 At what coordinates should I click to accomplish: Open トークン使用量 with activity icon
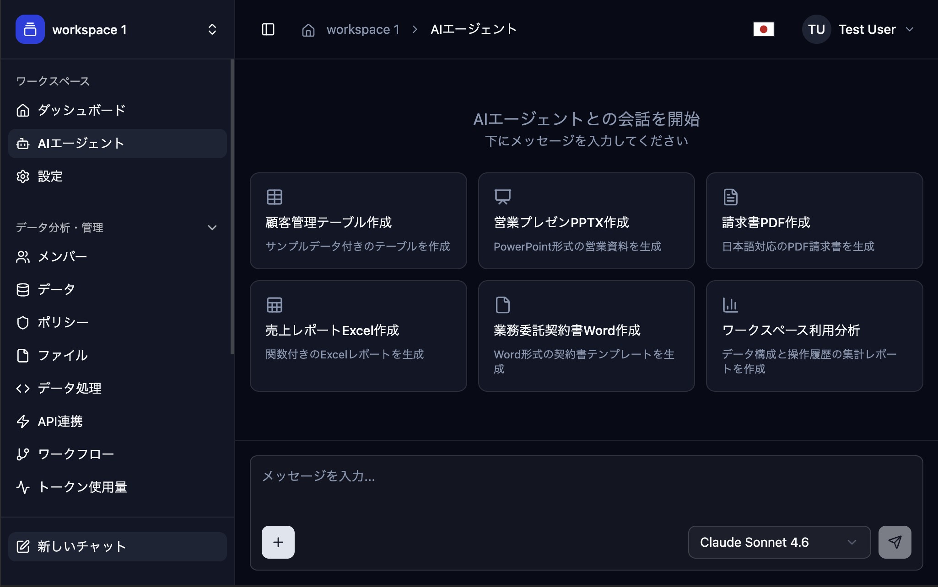point(82,487)
